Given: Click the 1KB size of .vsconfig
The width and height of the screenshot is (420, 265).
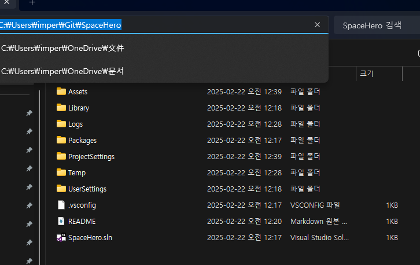Looking at the screenshot, I should coord(392,205).
